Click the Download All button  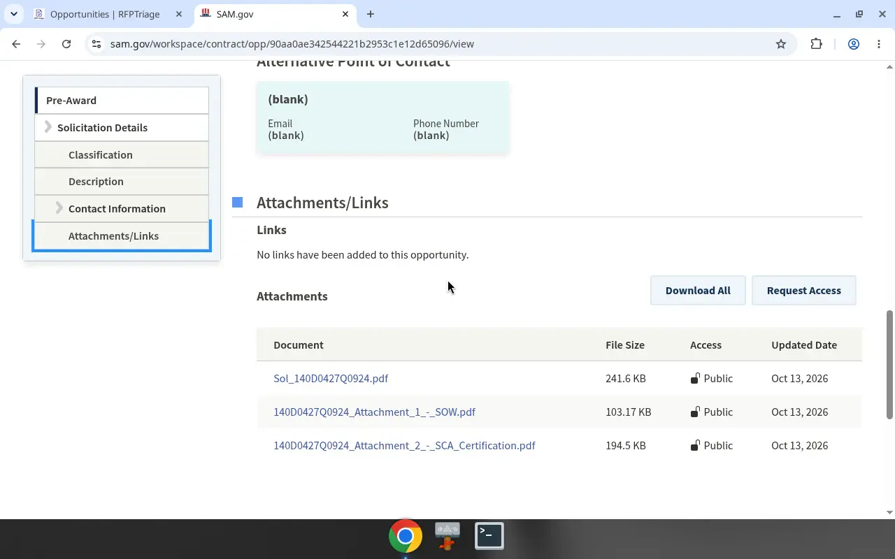[698, 290]
